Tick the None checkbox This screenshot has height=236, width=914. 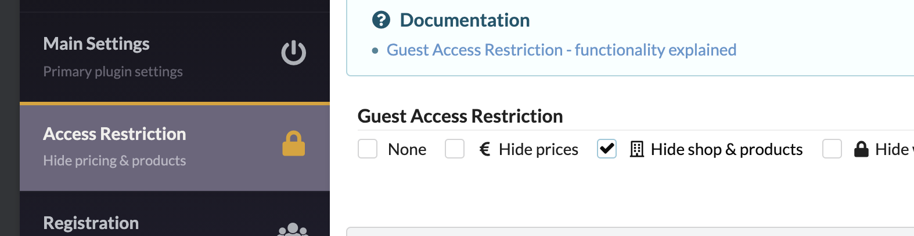click(368, 149)
